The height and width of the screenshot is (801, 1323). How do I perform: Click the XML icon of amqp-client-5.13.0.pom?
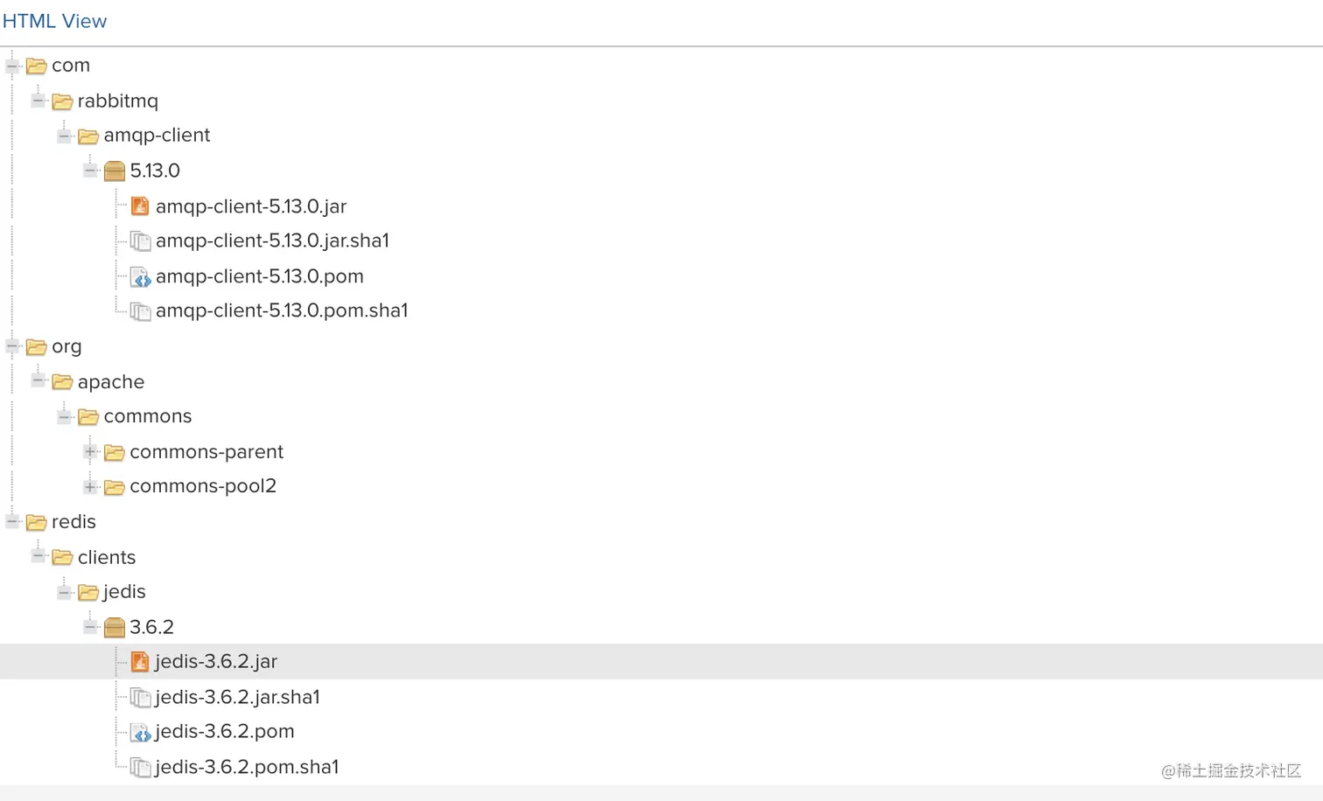tap(140, 277)
